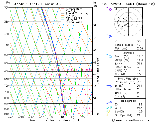Open the weatheronline.co.uk credit link

(131, 120)
